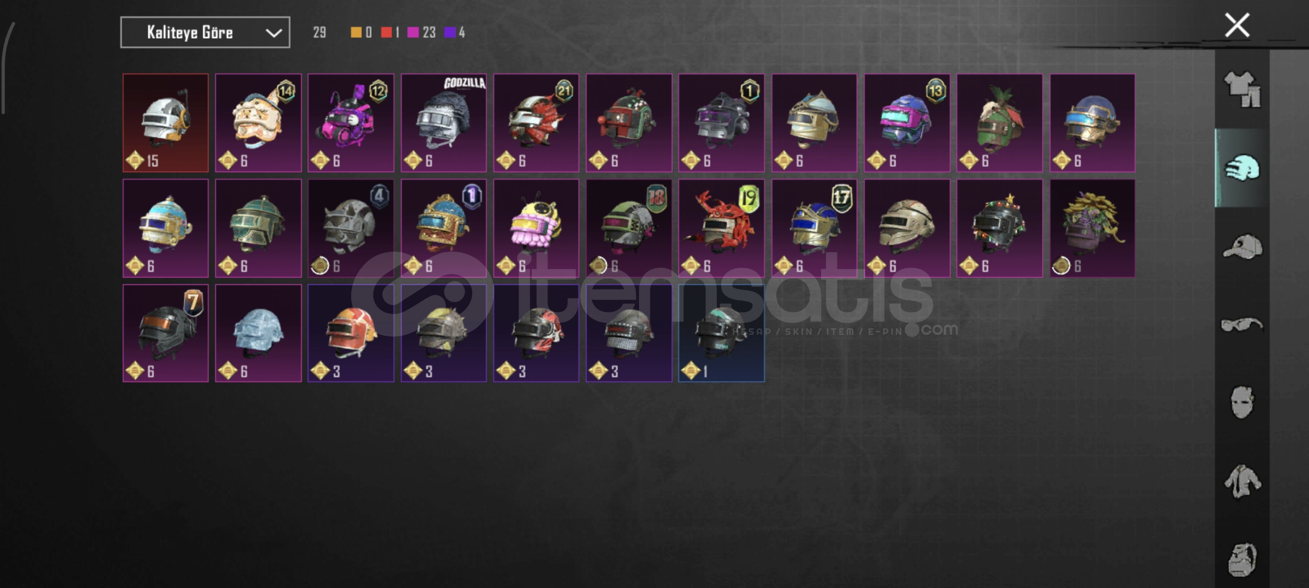
Task: Pick the ice crystal helmet skin
Action: coord(258,333)
